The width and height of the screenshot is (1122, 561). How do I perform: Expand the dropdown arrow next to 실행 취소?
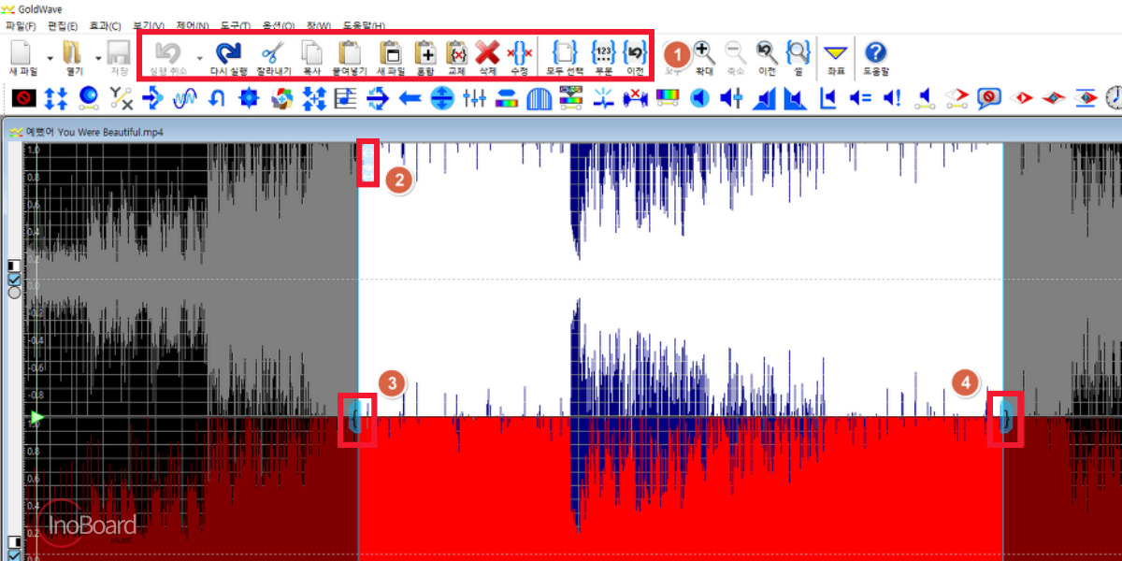(199, 58)
